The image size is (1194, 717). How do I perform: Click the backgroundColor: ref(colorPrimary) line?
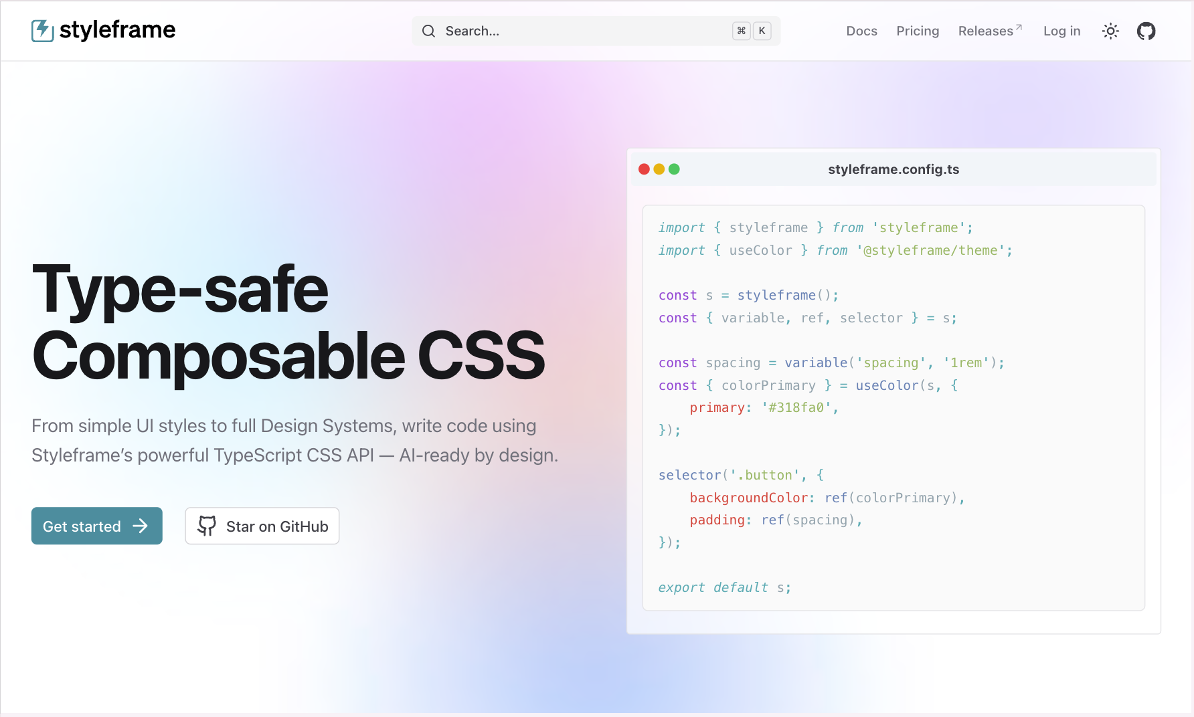point(827,498)
